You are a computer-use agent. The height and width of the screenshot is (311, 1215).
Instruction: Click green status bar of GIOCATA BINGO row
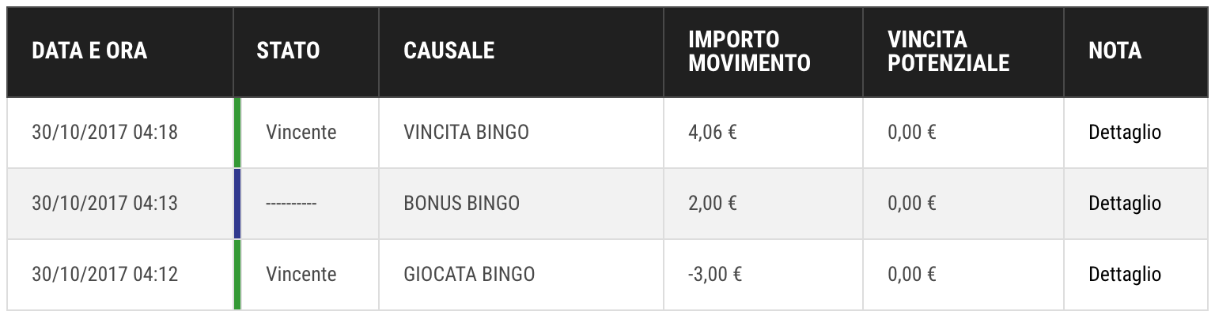tap(237, 275)
